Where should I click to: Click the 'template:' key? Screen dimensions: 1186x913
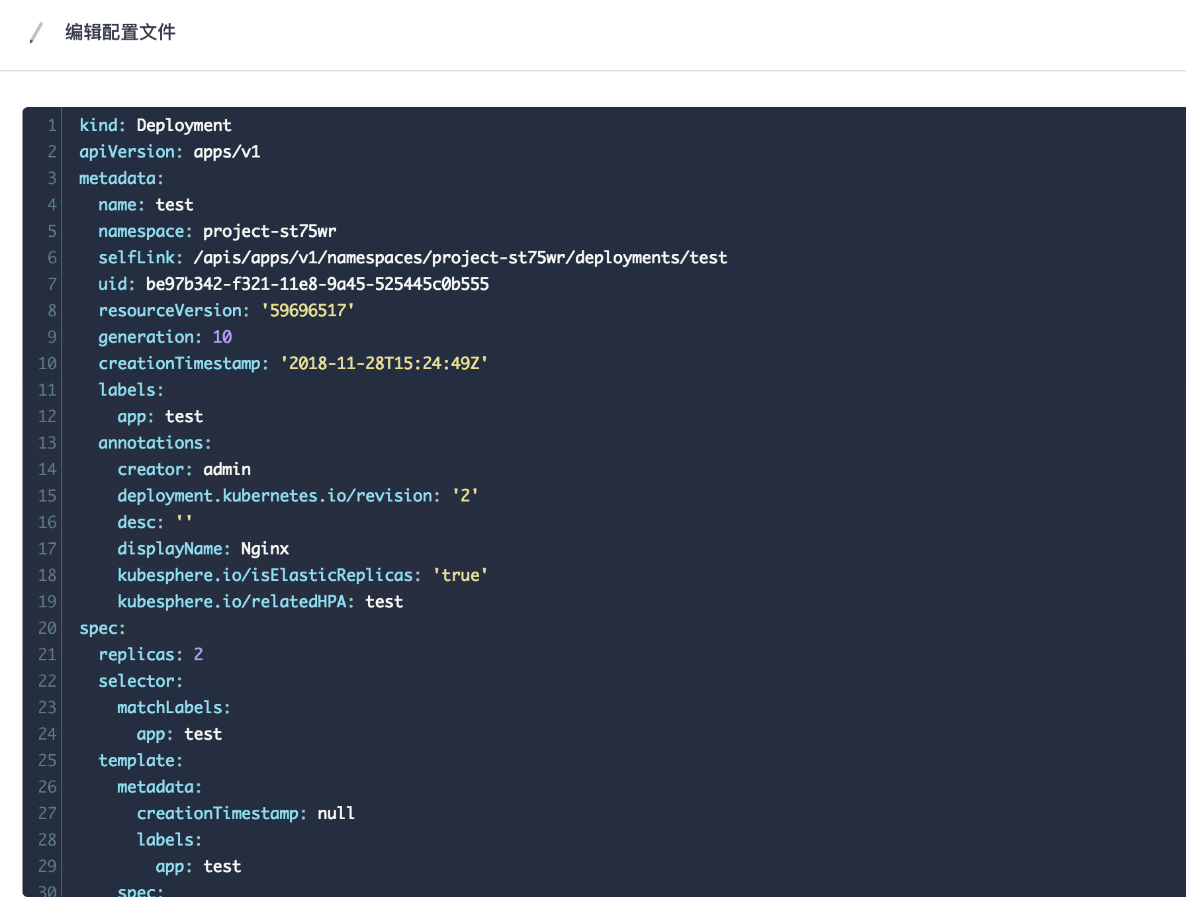[140, 760]
